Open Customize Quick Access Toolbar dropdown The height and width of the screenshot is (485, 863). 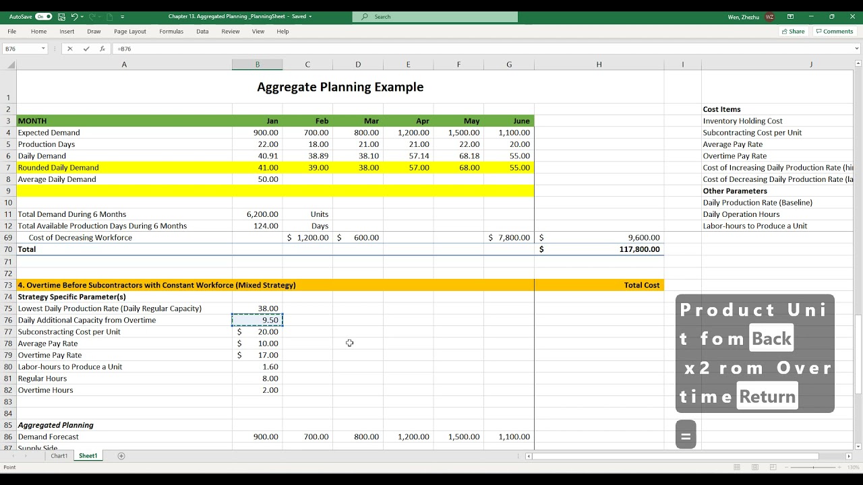point(123,16)
